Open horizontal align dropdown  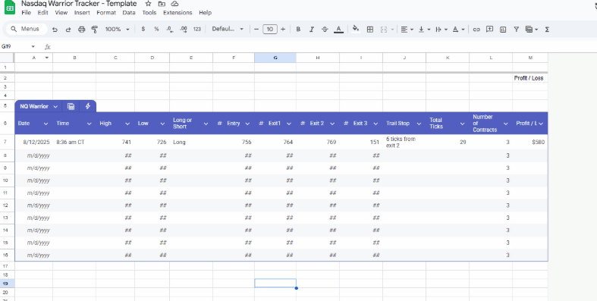pyautogui.click(x=407, y=30)
